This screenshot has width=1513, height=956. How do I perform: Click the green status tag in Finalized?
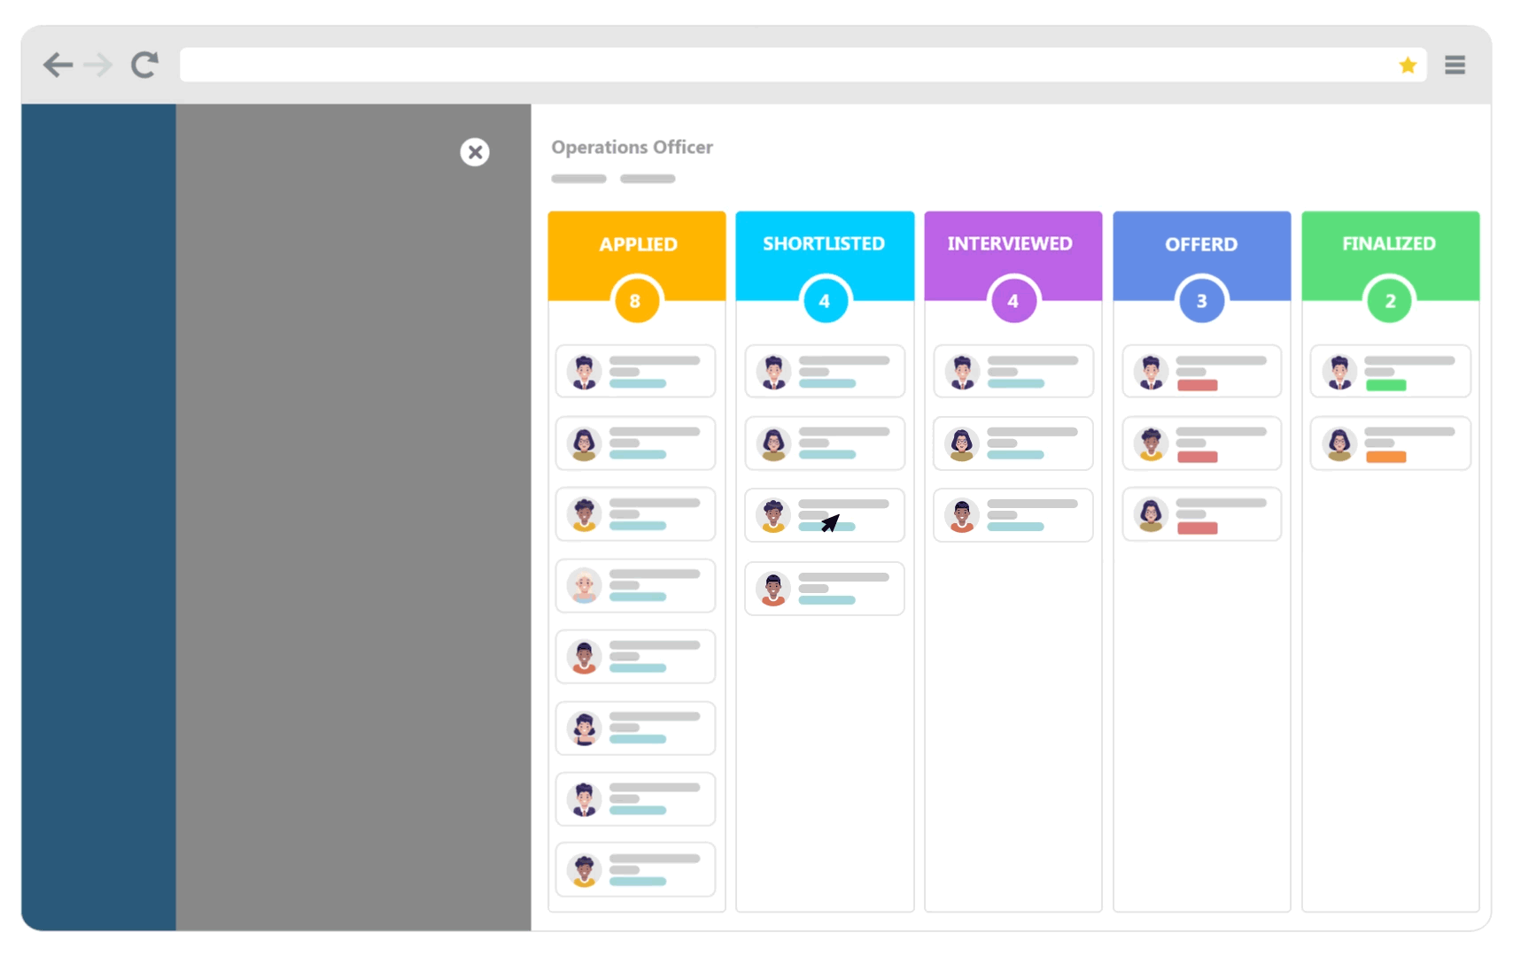pos(1385,386)
